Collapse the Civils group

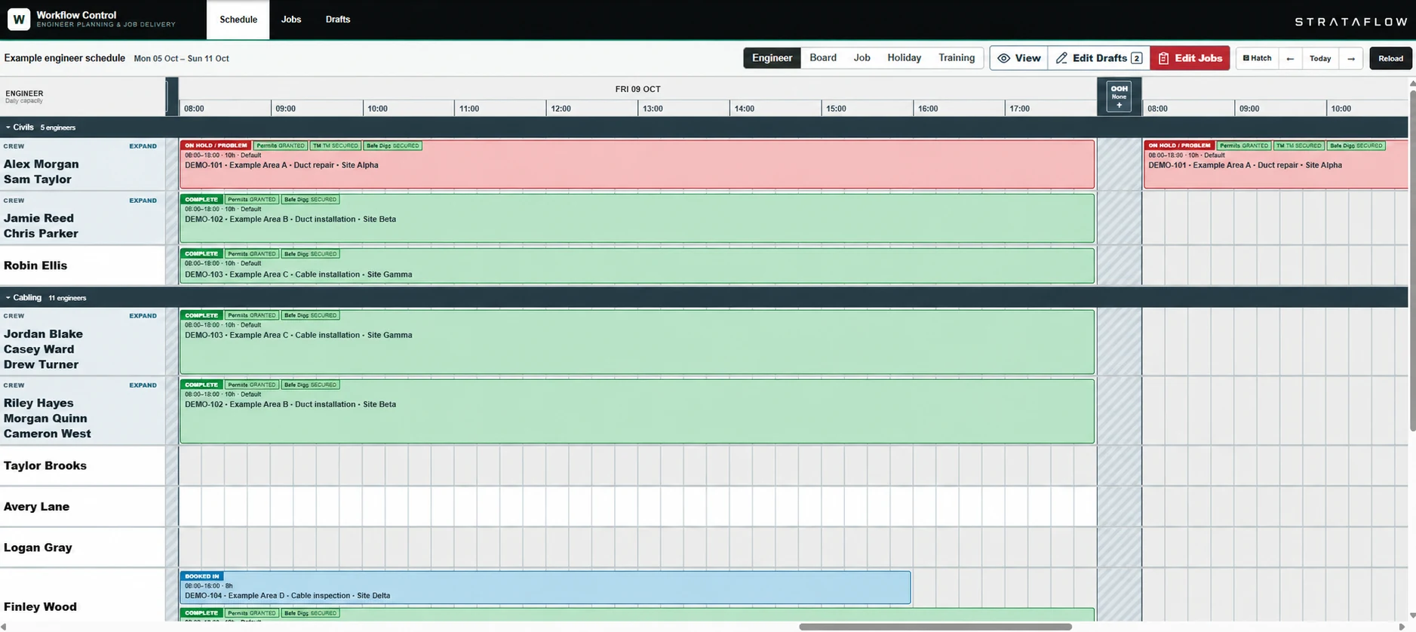[8, 127]
